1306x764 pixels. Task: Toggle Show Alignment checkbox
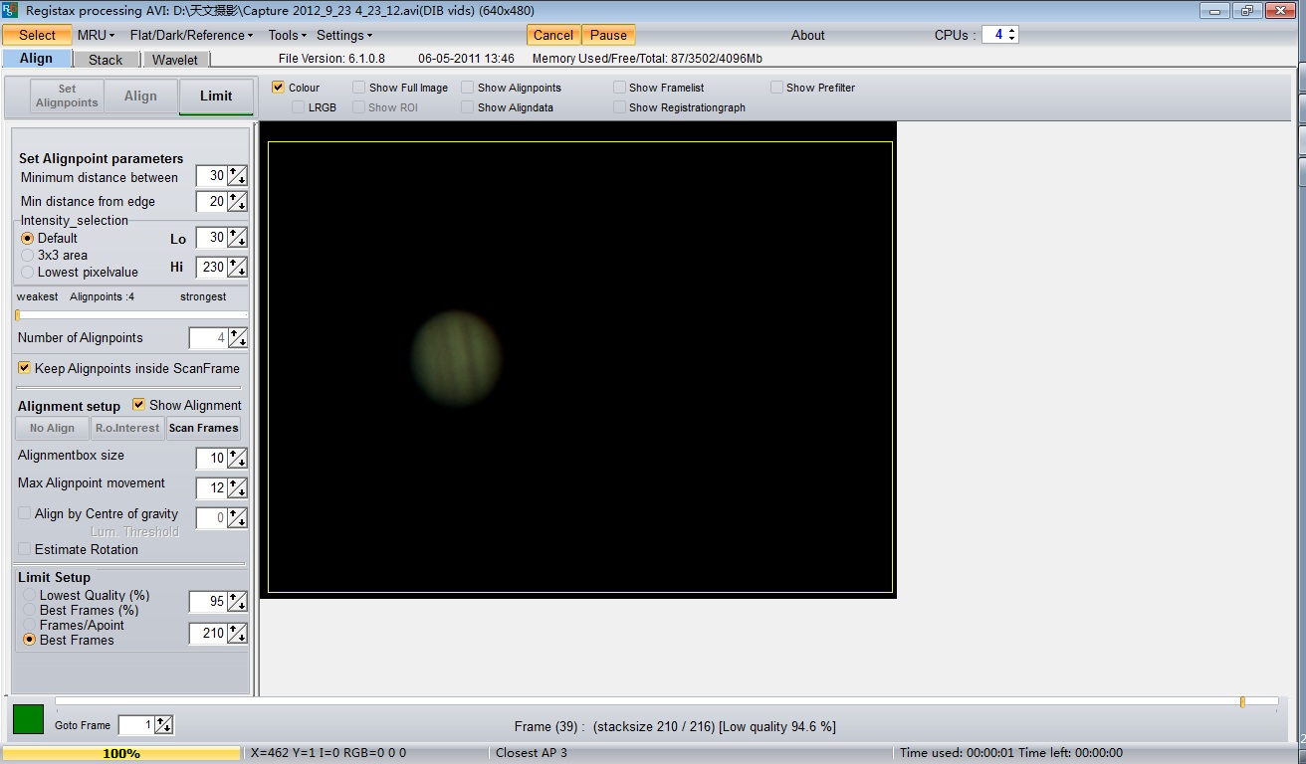[x=139, y=405]
